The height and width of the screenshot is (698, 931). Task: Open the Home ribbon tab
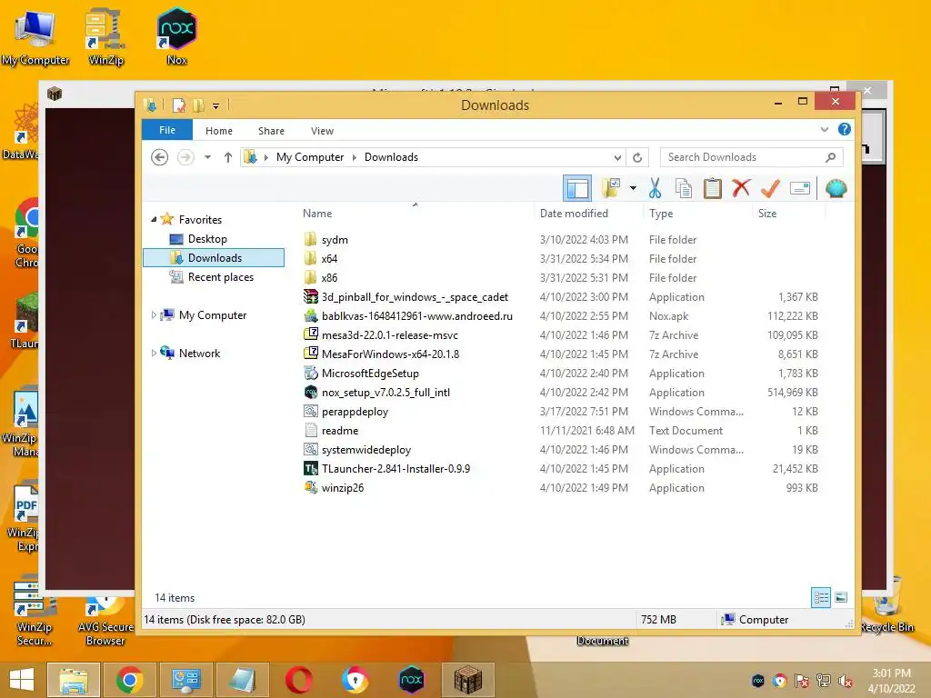pos(218,131)
